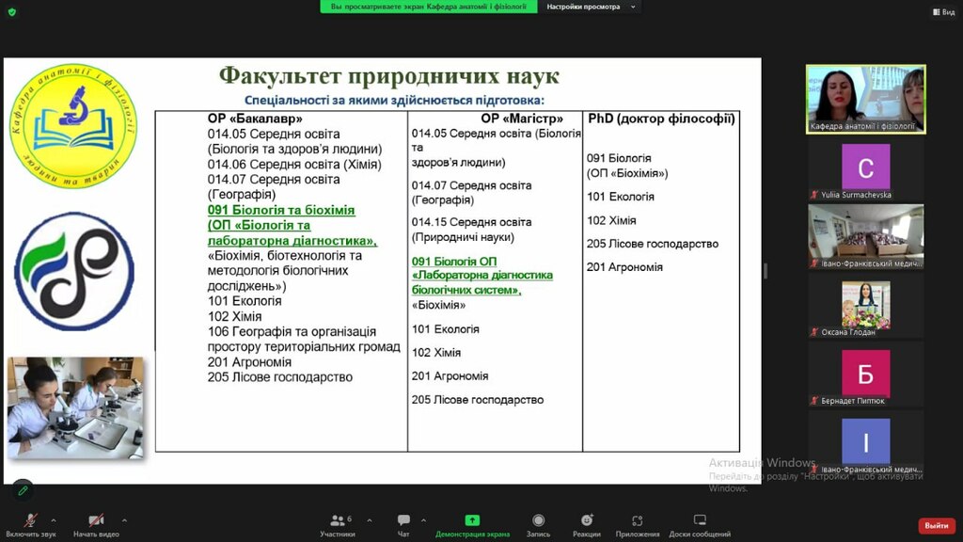Expand audio options arrow next to microphone
The image size is (963, 542).
[x=53, y=519]
